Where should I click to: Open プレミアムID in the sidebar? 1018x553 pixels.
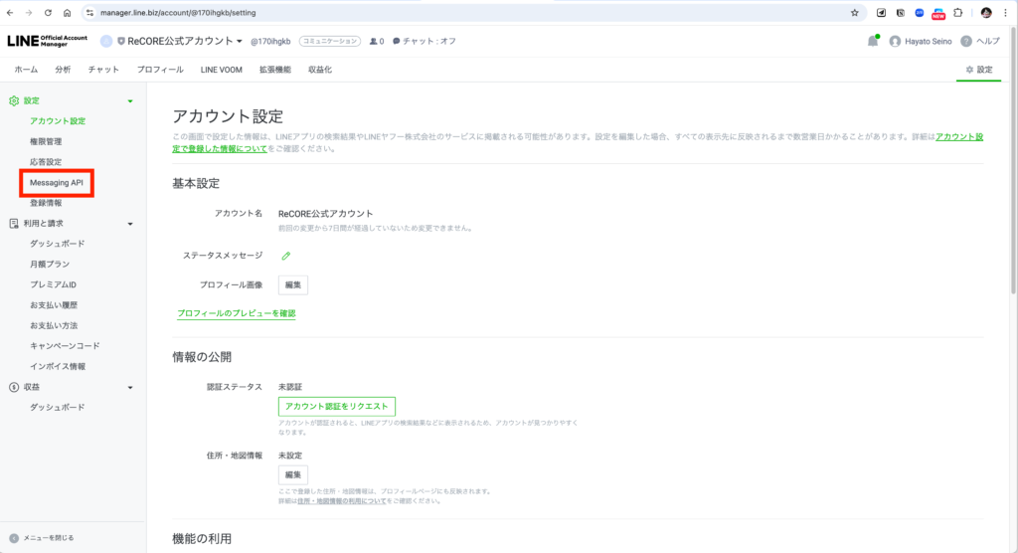click(x=53, y=284)
